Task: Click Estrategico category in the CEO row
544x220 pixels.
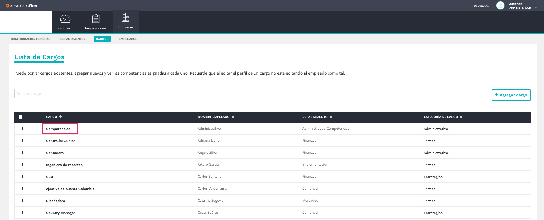Action: click(433, 177)
